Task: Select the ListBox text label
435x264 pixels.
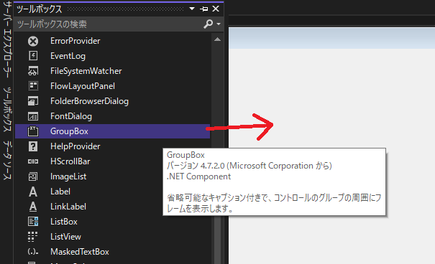Action: [x=64, y=222]
